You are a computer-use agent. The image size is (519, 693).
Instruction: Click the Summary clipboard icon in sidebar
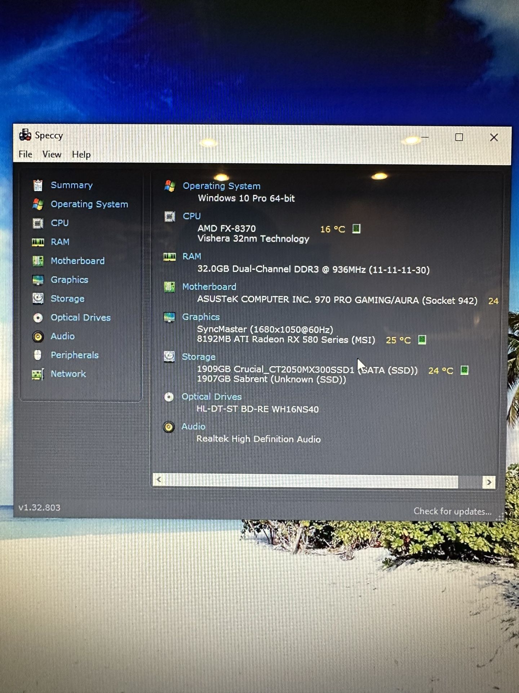point(38,185)
